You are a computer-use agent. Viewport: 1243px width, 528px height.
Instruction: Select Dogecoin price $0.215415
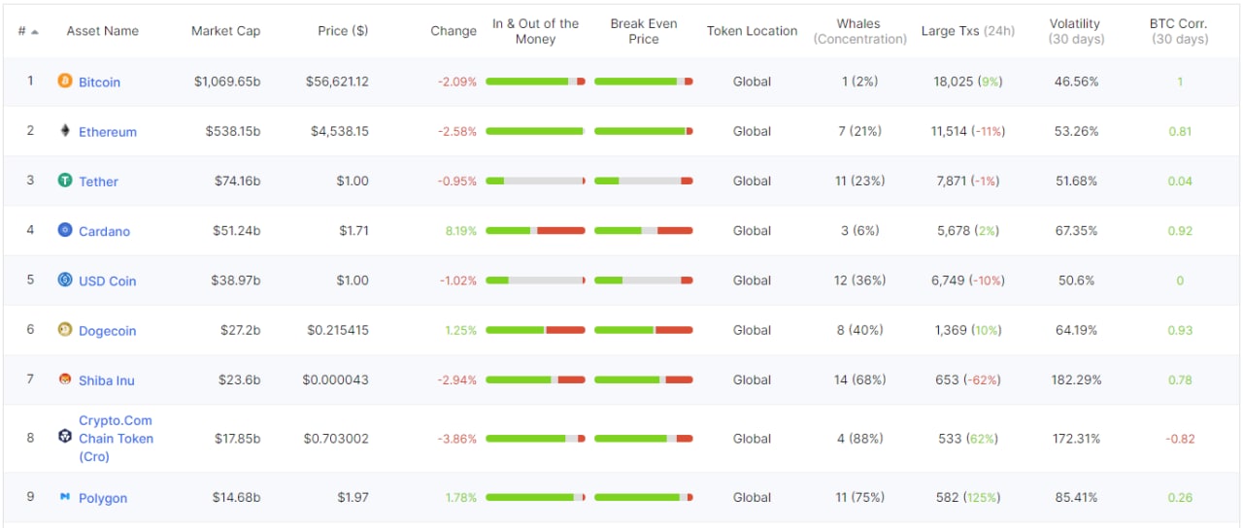click(x=338, y=330)
